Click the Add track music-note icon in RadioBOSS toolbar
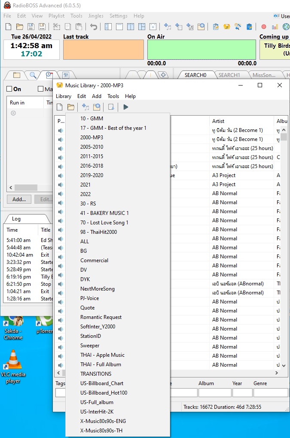This screenshot has height=438, width=290. tap(168, 27)
